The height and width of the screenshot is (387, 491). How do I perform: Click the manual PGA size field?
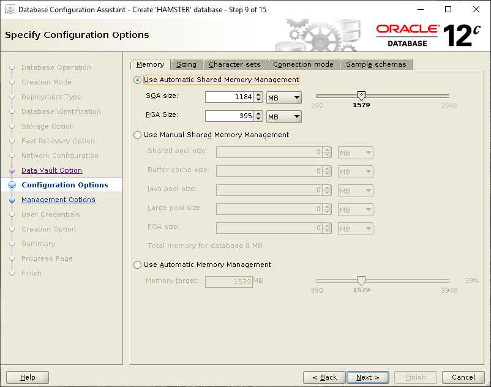pyautogui.click(x=269, y=228)
